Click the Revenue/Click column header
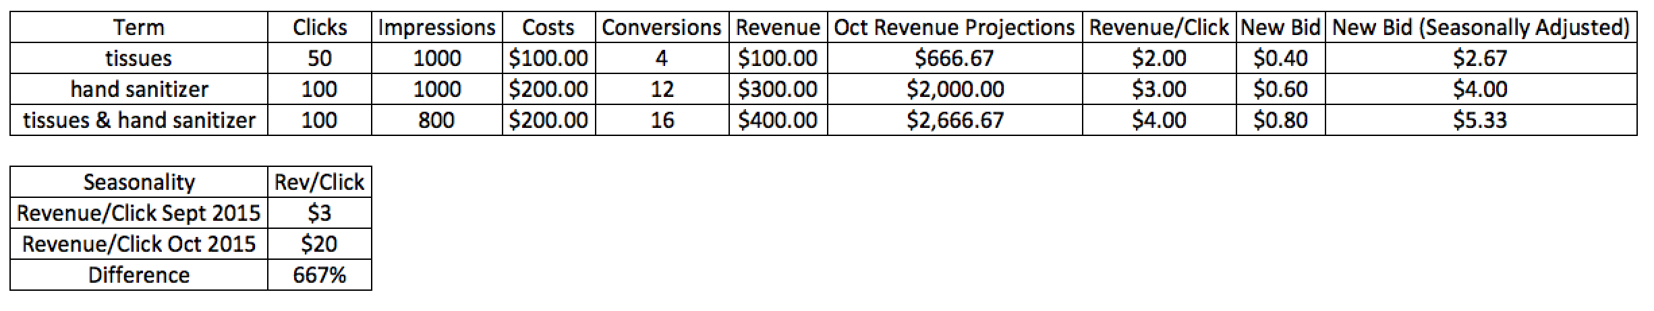Viewport: 1654px width, 311px height. click(x=1159, y=28)
